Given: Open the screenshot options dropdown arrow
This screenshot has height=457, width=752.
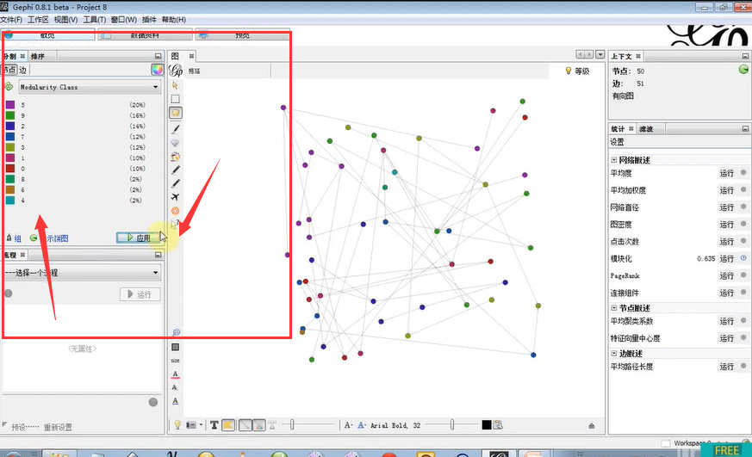Looking at the screenshot, I should [x=201, y=425].
